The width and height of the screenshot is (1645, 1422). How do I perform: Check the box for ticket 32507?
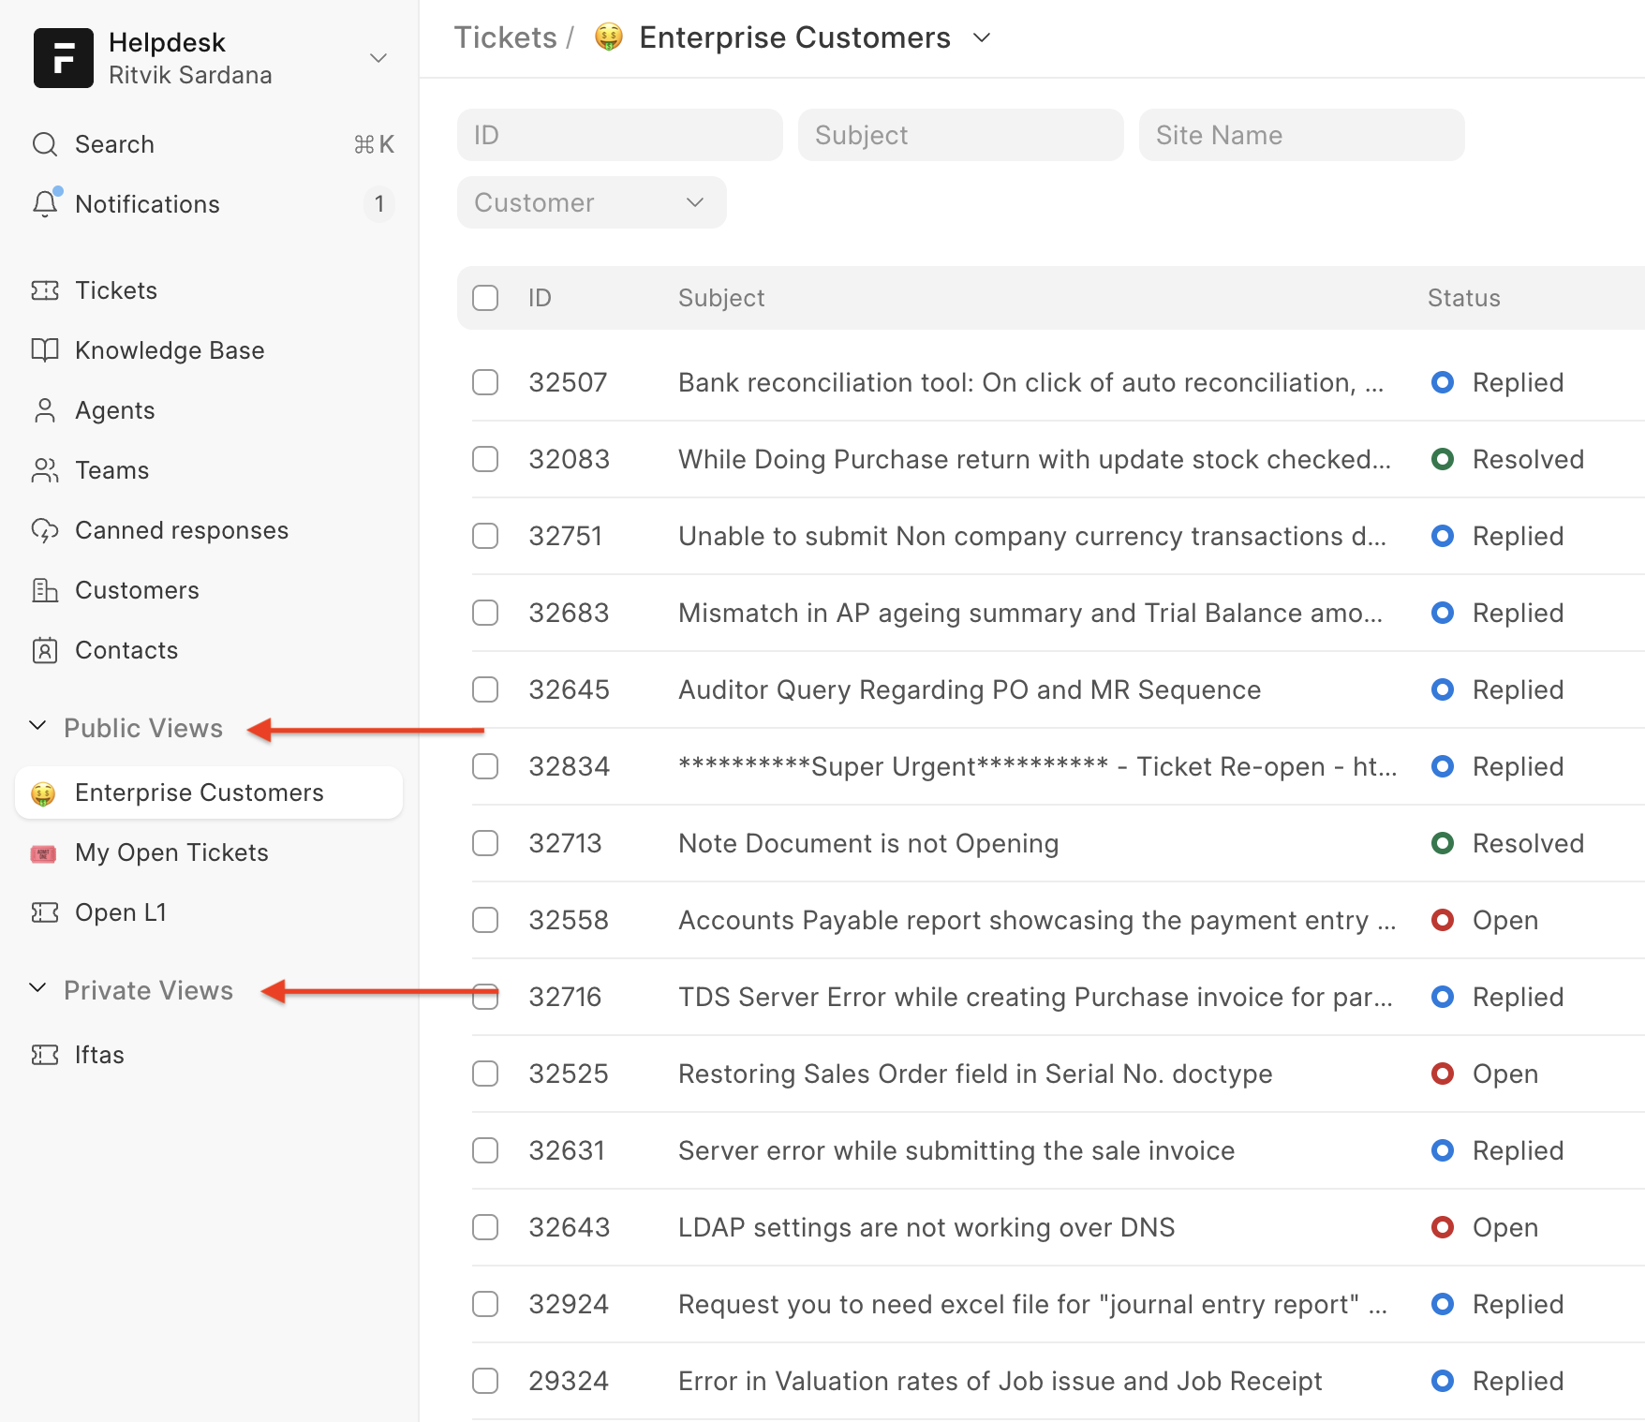tap(485, 382)
